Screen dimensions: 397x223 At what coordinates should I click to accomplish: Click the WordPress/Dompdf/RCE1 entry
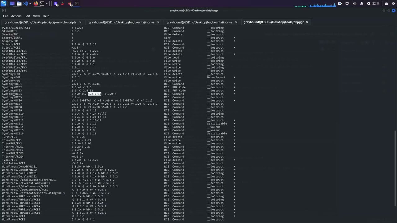click(x=19, y=167)
